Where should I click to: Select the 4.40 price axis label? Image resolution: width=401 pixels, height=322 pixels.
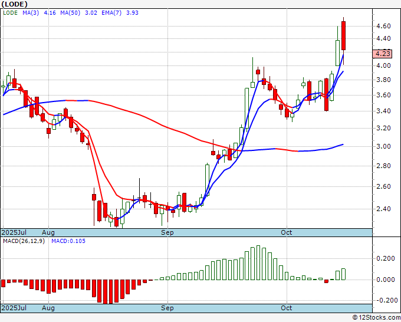(383, 38)
